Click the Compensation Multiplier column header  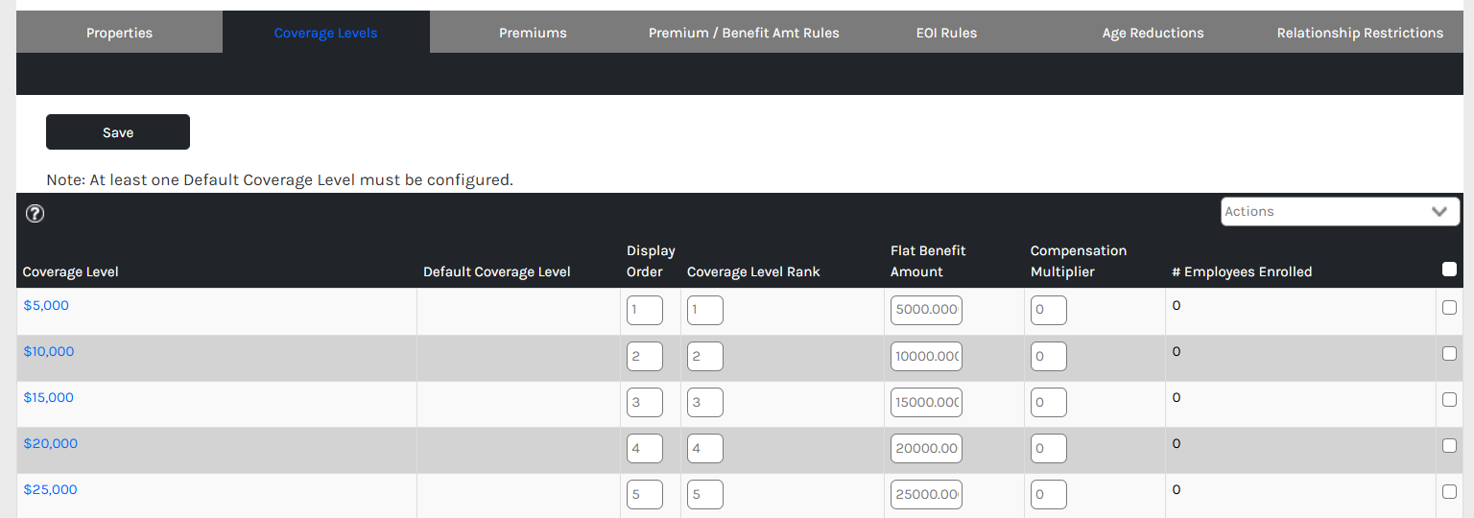(x=1079, y=261)
